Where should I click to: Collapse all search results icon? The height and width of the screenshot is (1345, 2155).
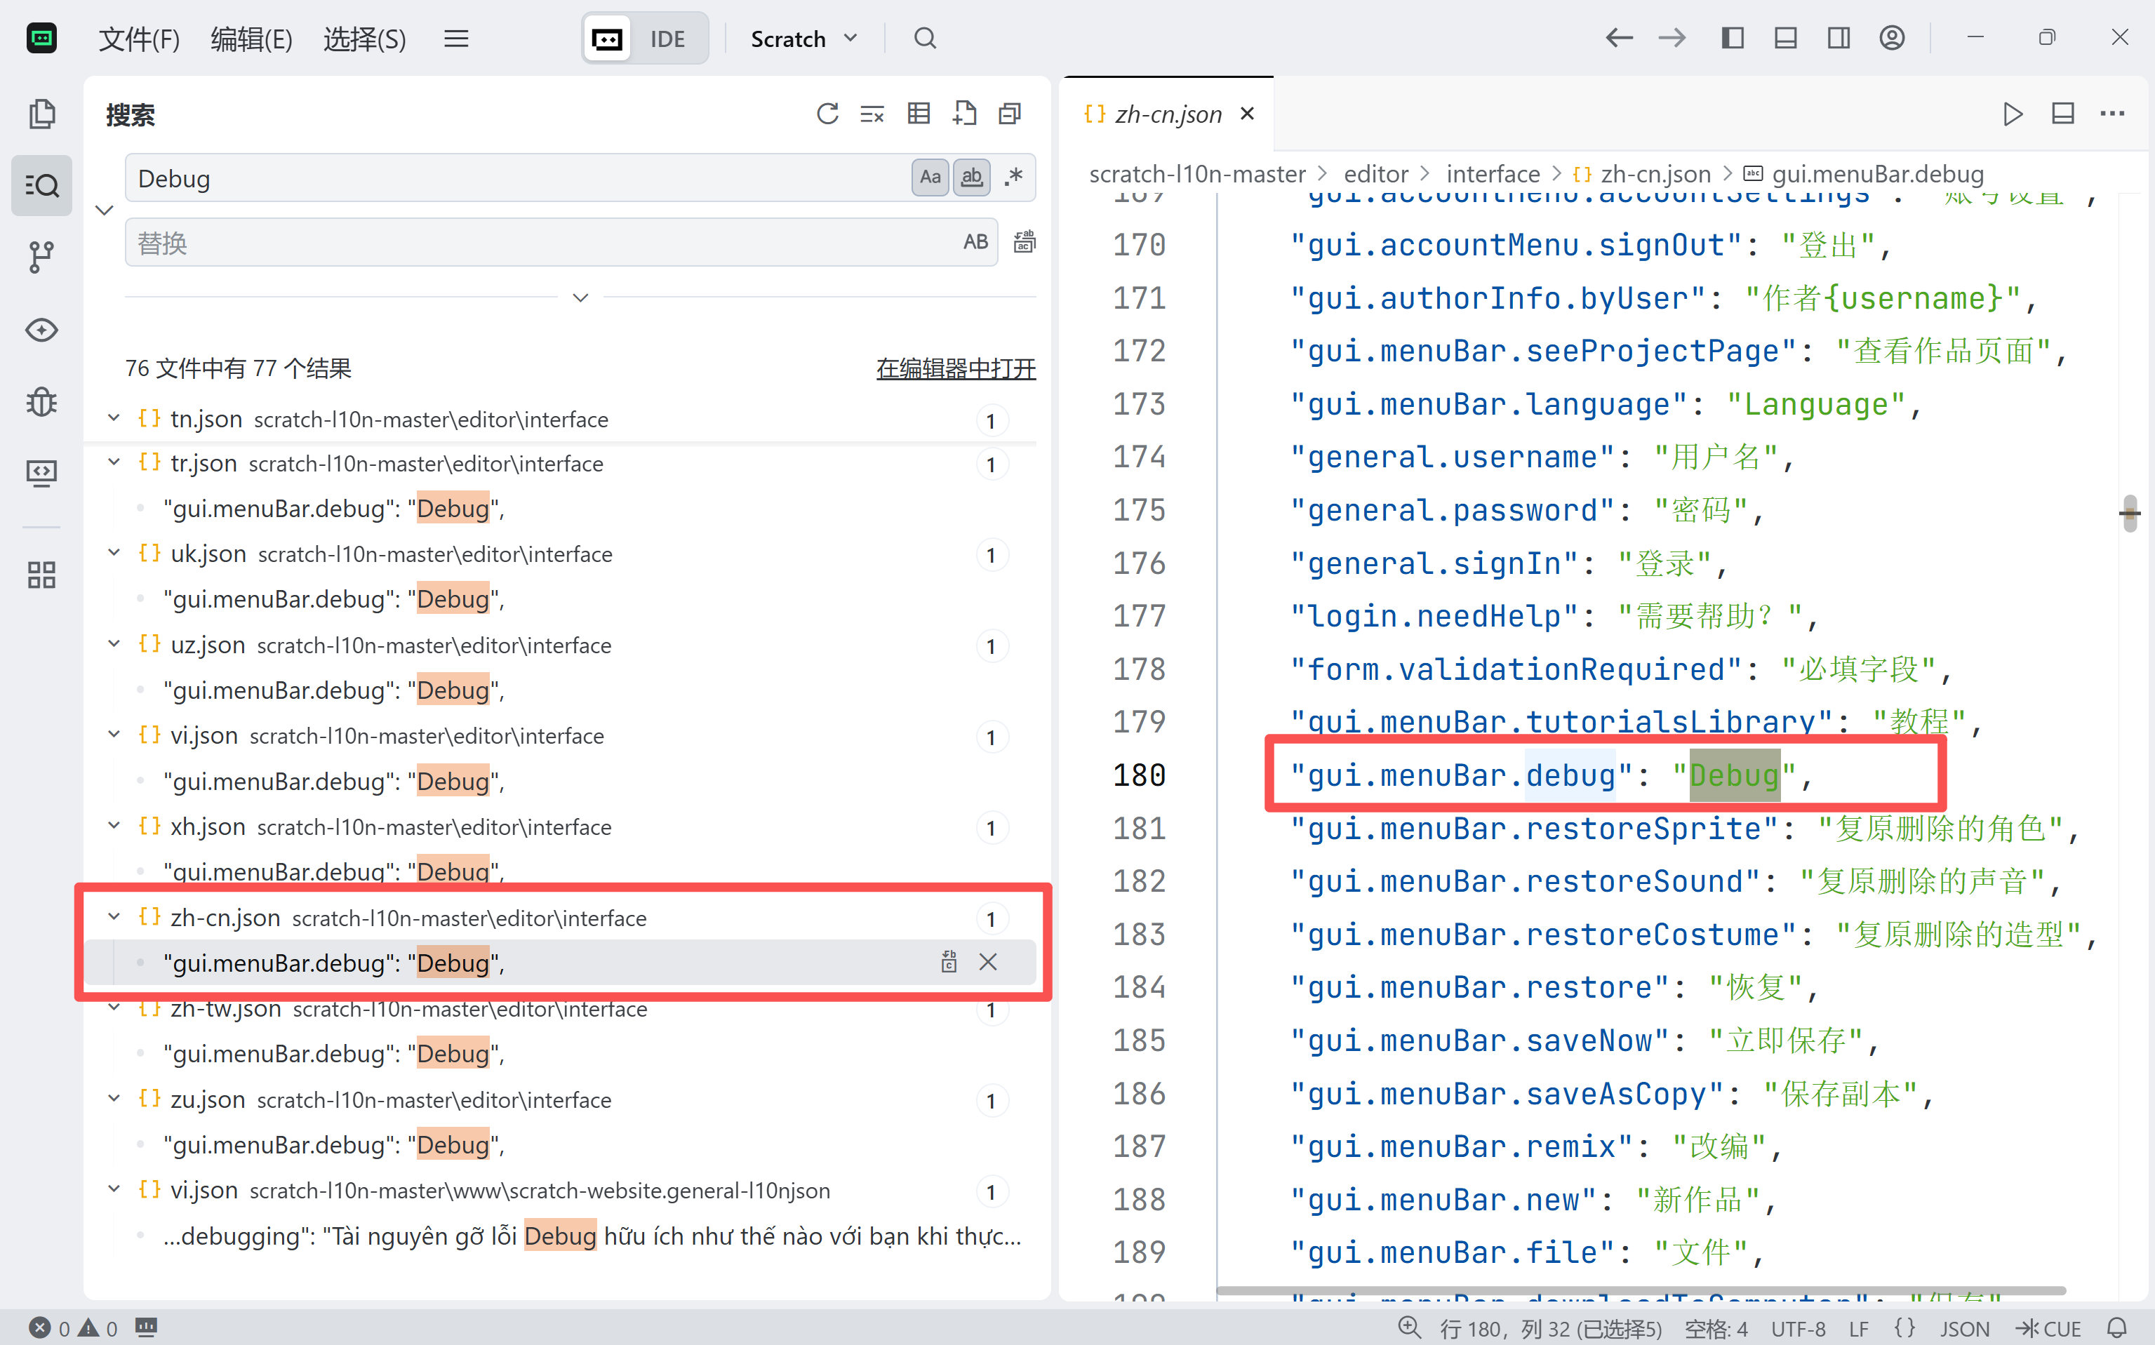coord(1010,114)
